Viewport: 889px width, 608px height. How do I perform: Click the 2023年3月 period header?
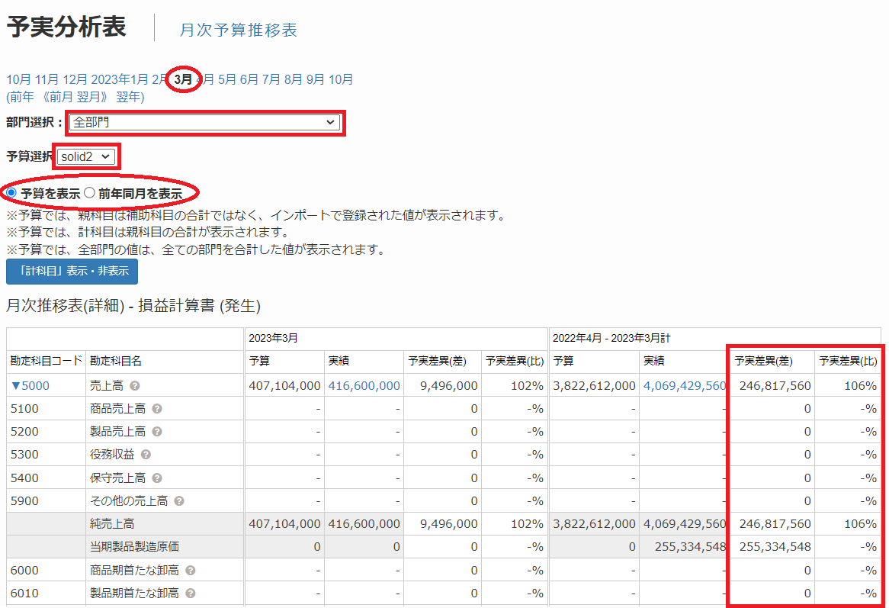coord(273,338)
